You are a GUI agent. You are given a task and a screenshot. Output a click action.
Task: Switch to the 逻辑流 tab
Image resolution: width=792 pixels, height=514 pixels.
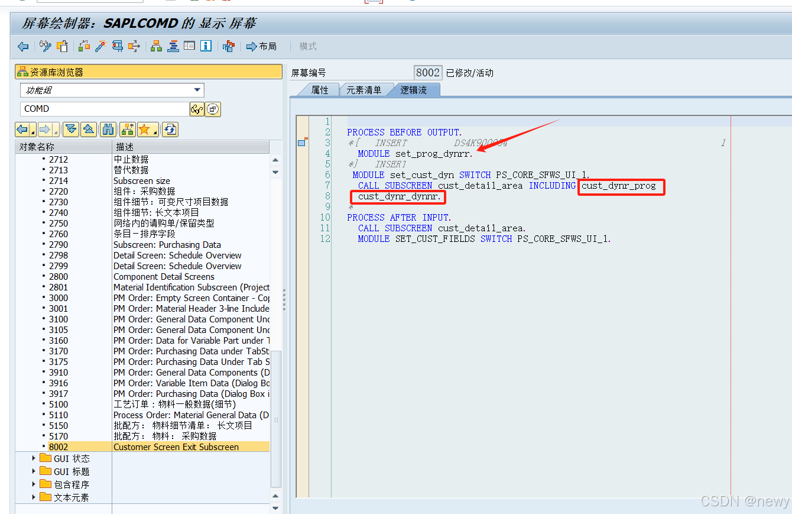(x=413, y=90)
